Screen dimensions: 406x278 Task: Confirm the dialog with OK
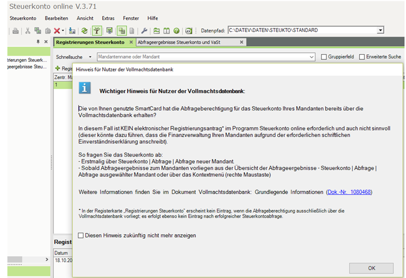click(x=371, y=268)
